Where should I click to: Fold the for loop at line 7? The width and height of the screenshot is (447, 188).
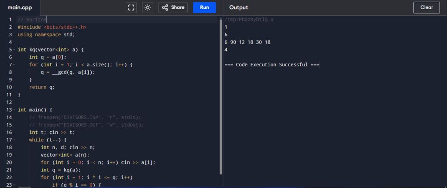[14, 65]
